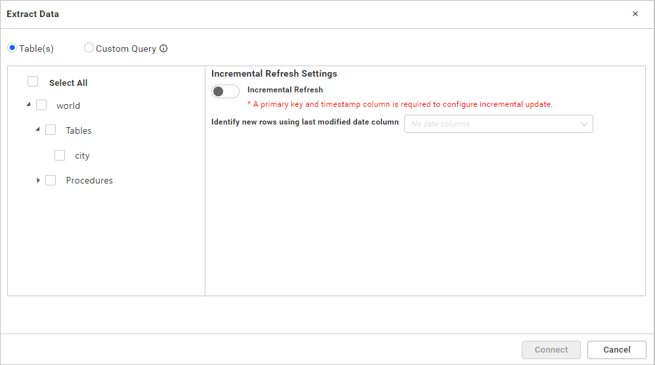Click the Procedures tree label
This screenshot has width=655, height=365.
tap(89, 180)
